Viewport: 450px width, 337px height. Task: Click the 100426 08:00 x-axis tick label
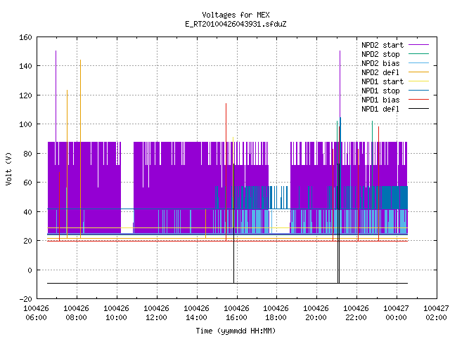76,313
